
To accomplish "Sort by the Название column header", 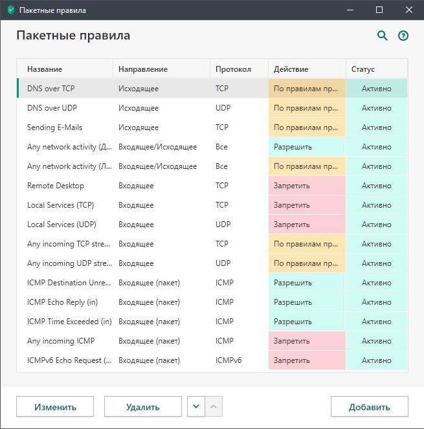I will coord(45,69).
